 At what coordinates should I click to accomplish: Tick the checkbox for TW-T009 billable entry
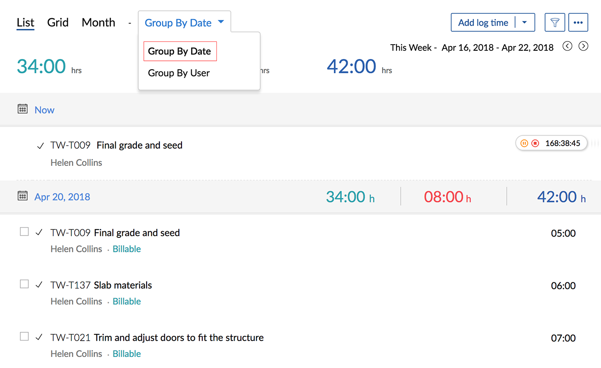[24, 232]
